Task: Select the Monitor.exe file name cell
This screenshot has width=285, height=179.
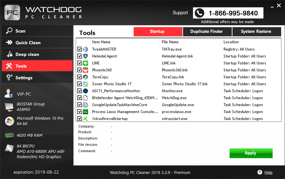Action: (172, 91)
